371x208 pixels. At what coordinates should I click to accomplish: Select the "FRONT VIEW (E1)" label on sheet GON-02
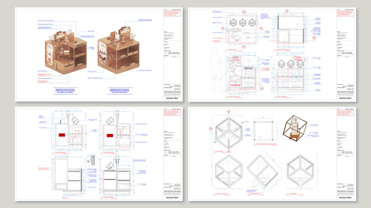[x=234, y=97]
